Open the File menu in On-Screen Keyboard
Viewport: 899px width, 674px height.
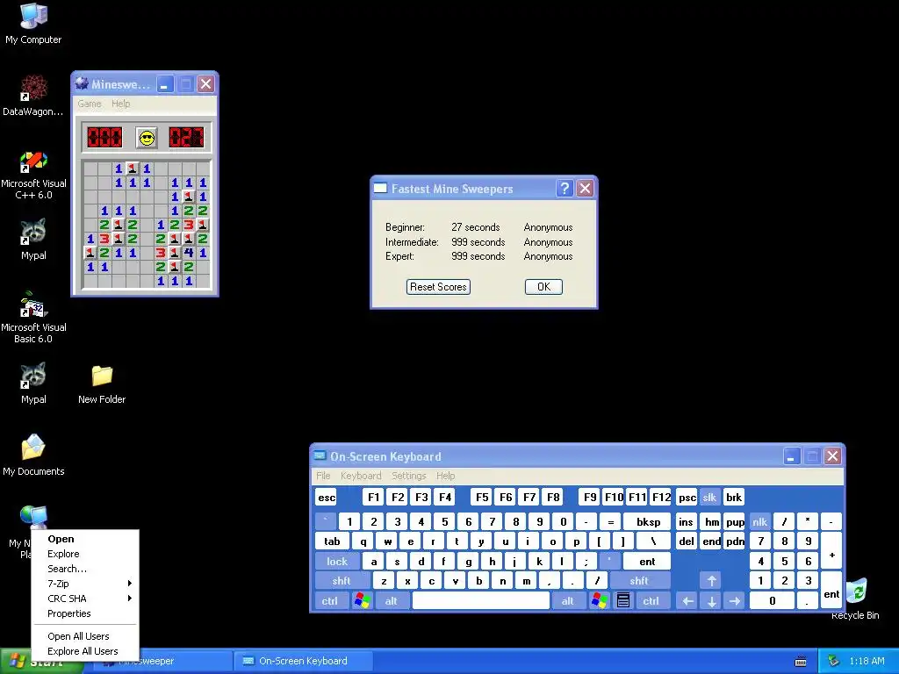(323, 476)
